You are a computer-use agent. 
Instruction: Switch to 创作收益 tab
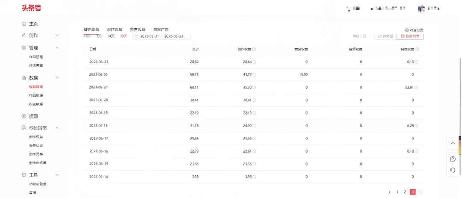pos(114,30)
